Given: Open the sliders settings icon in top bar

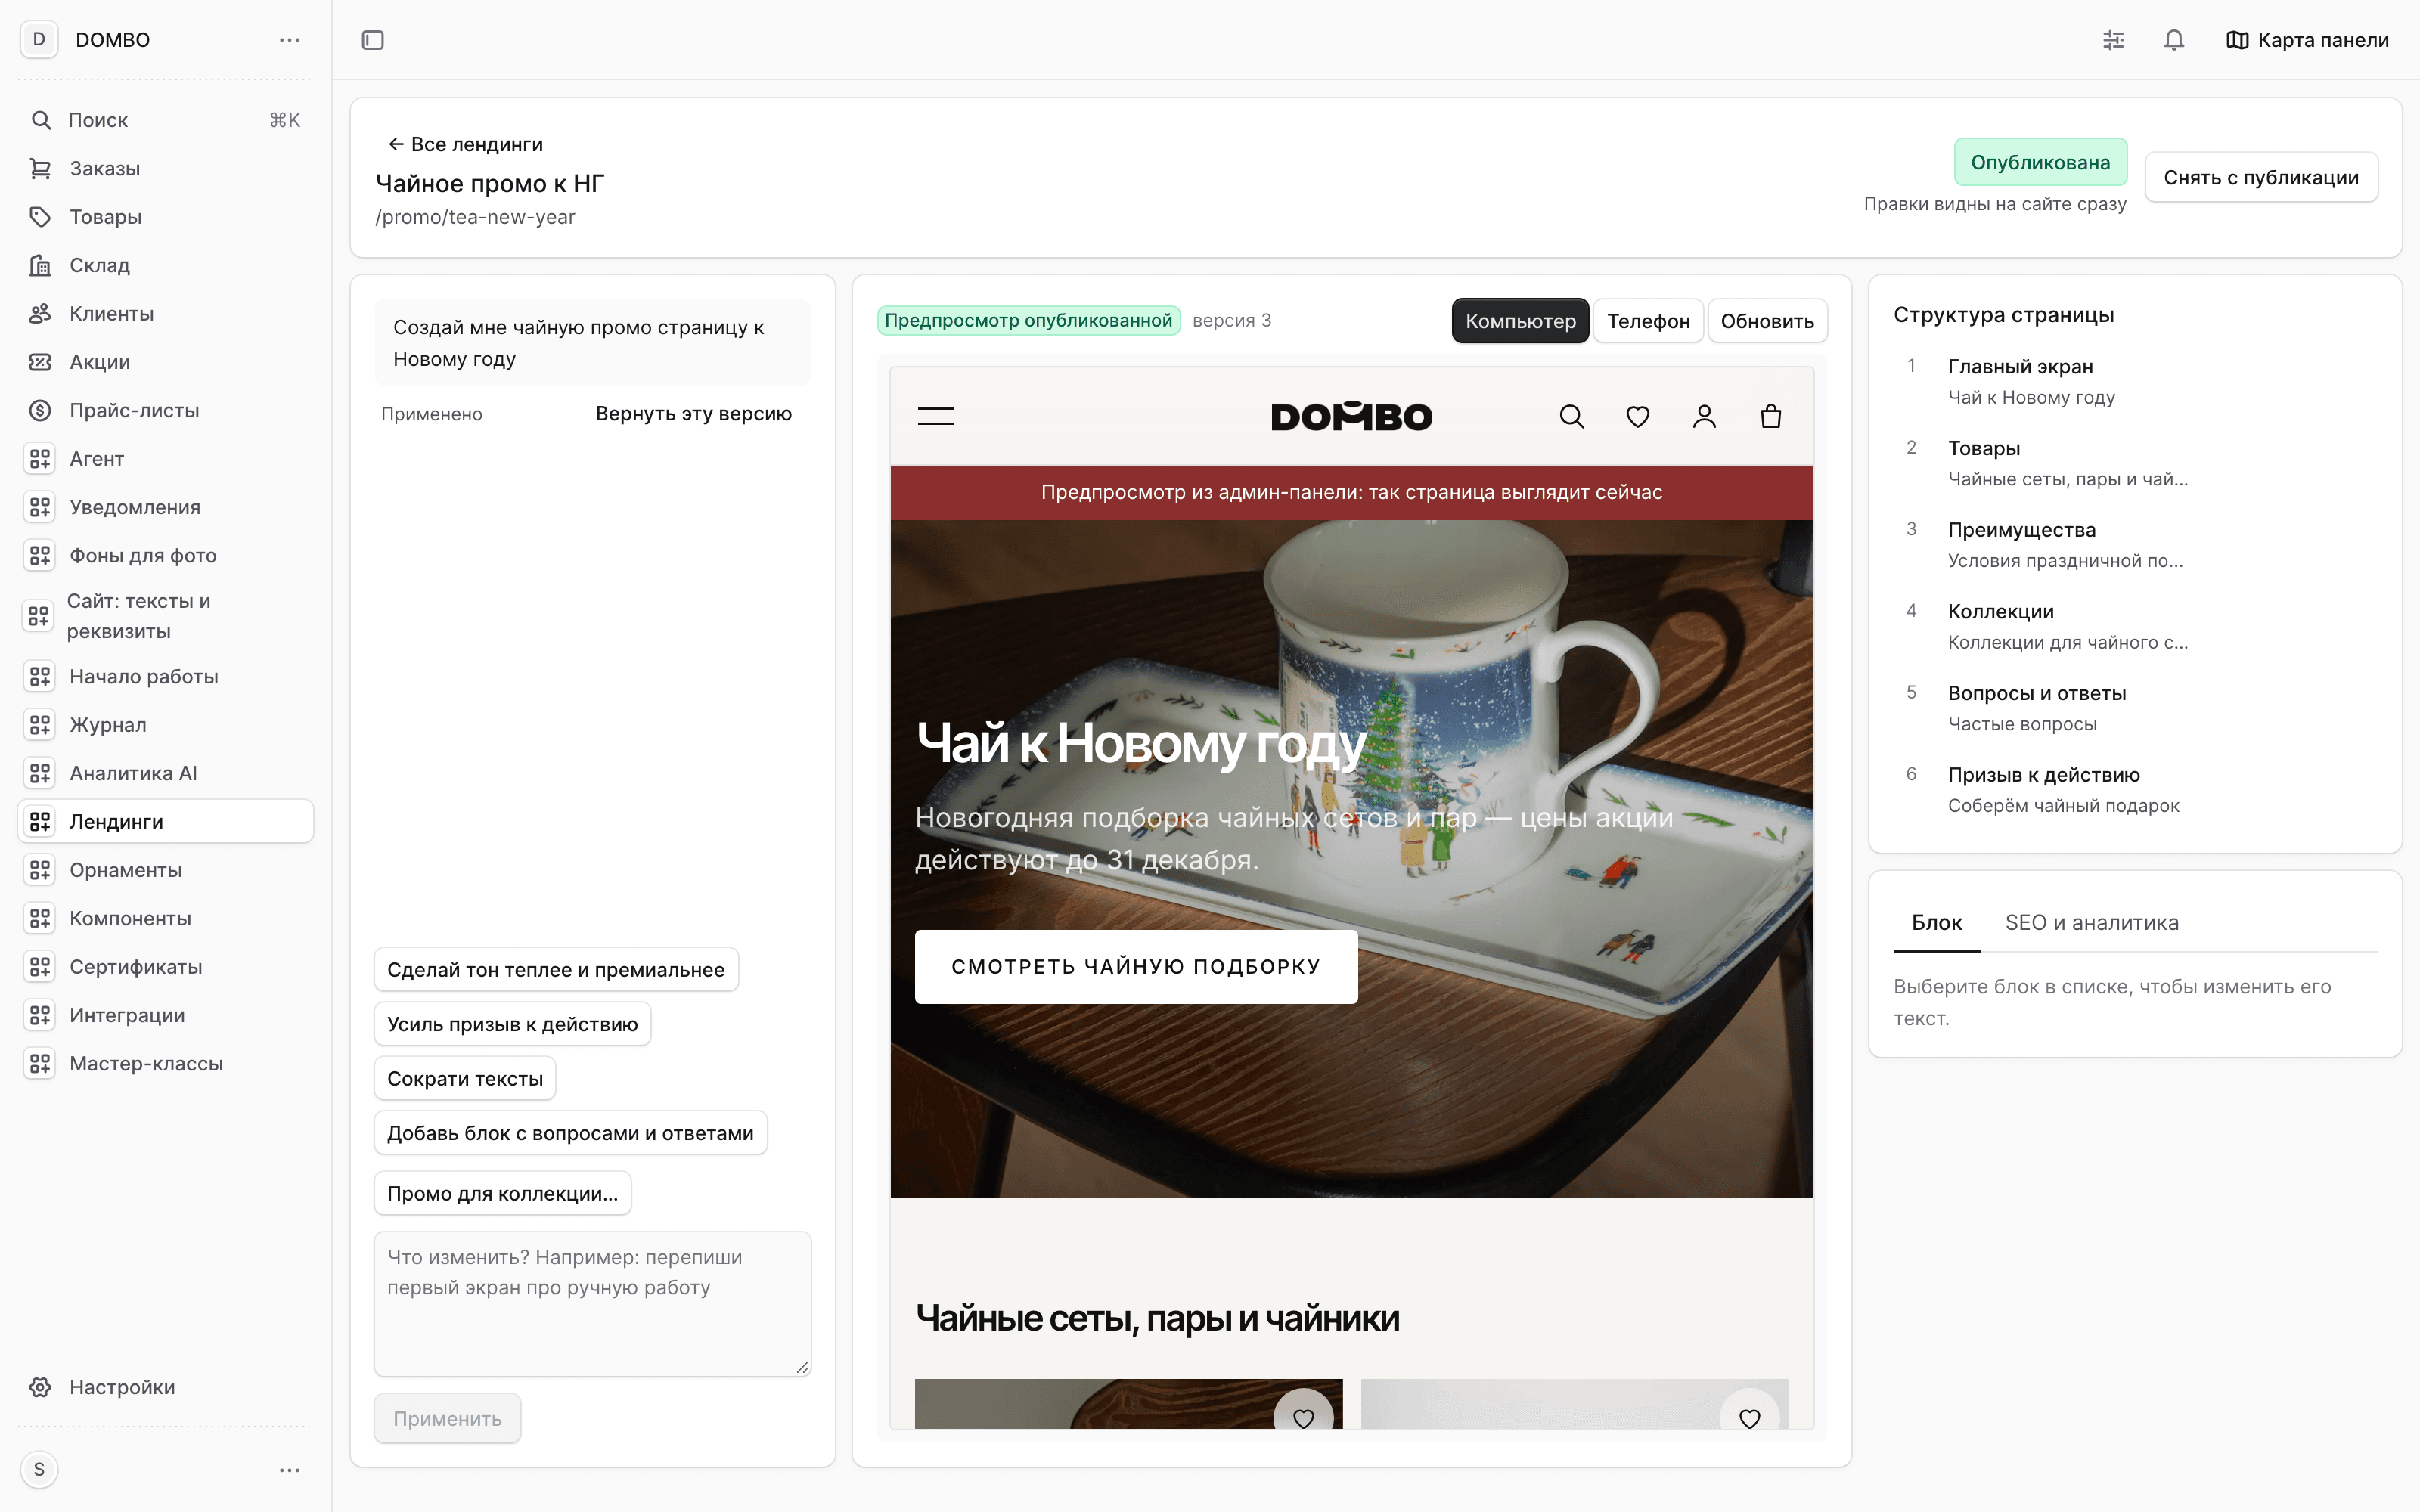Looking at the screenshot, I should point(2113,40).
